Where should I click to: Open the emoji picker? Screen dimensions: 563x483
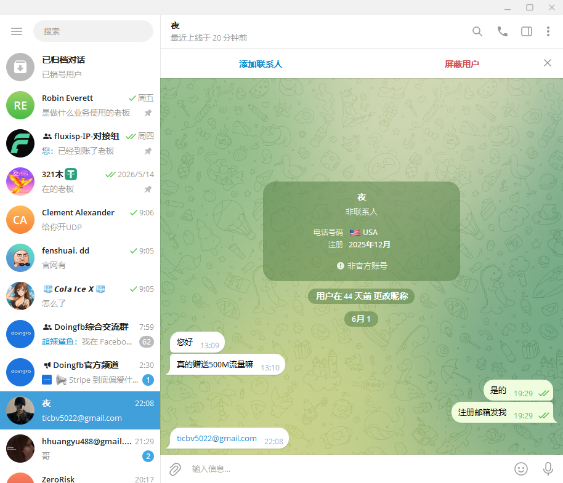pos(521,469)
